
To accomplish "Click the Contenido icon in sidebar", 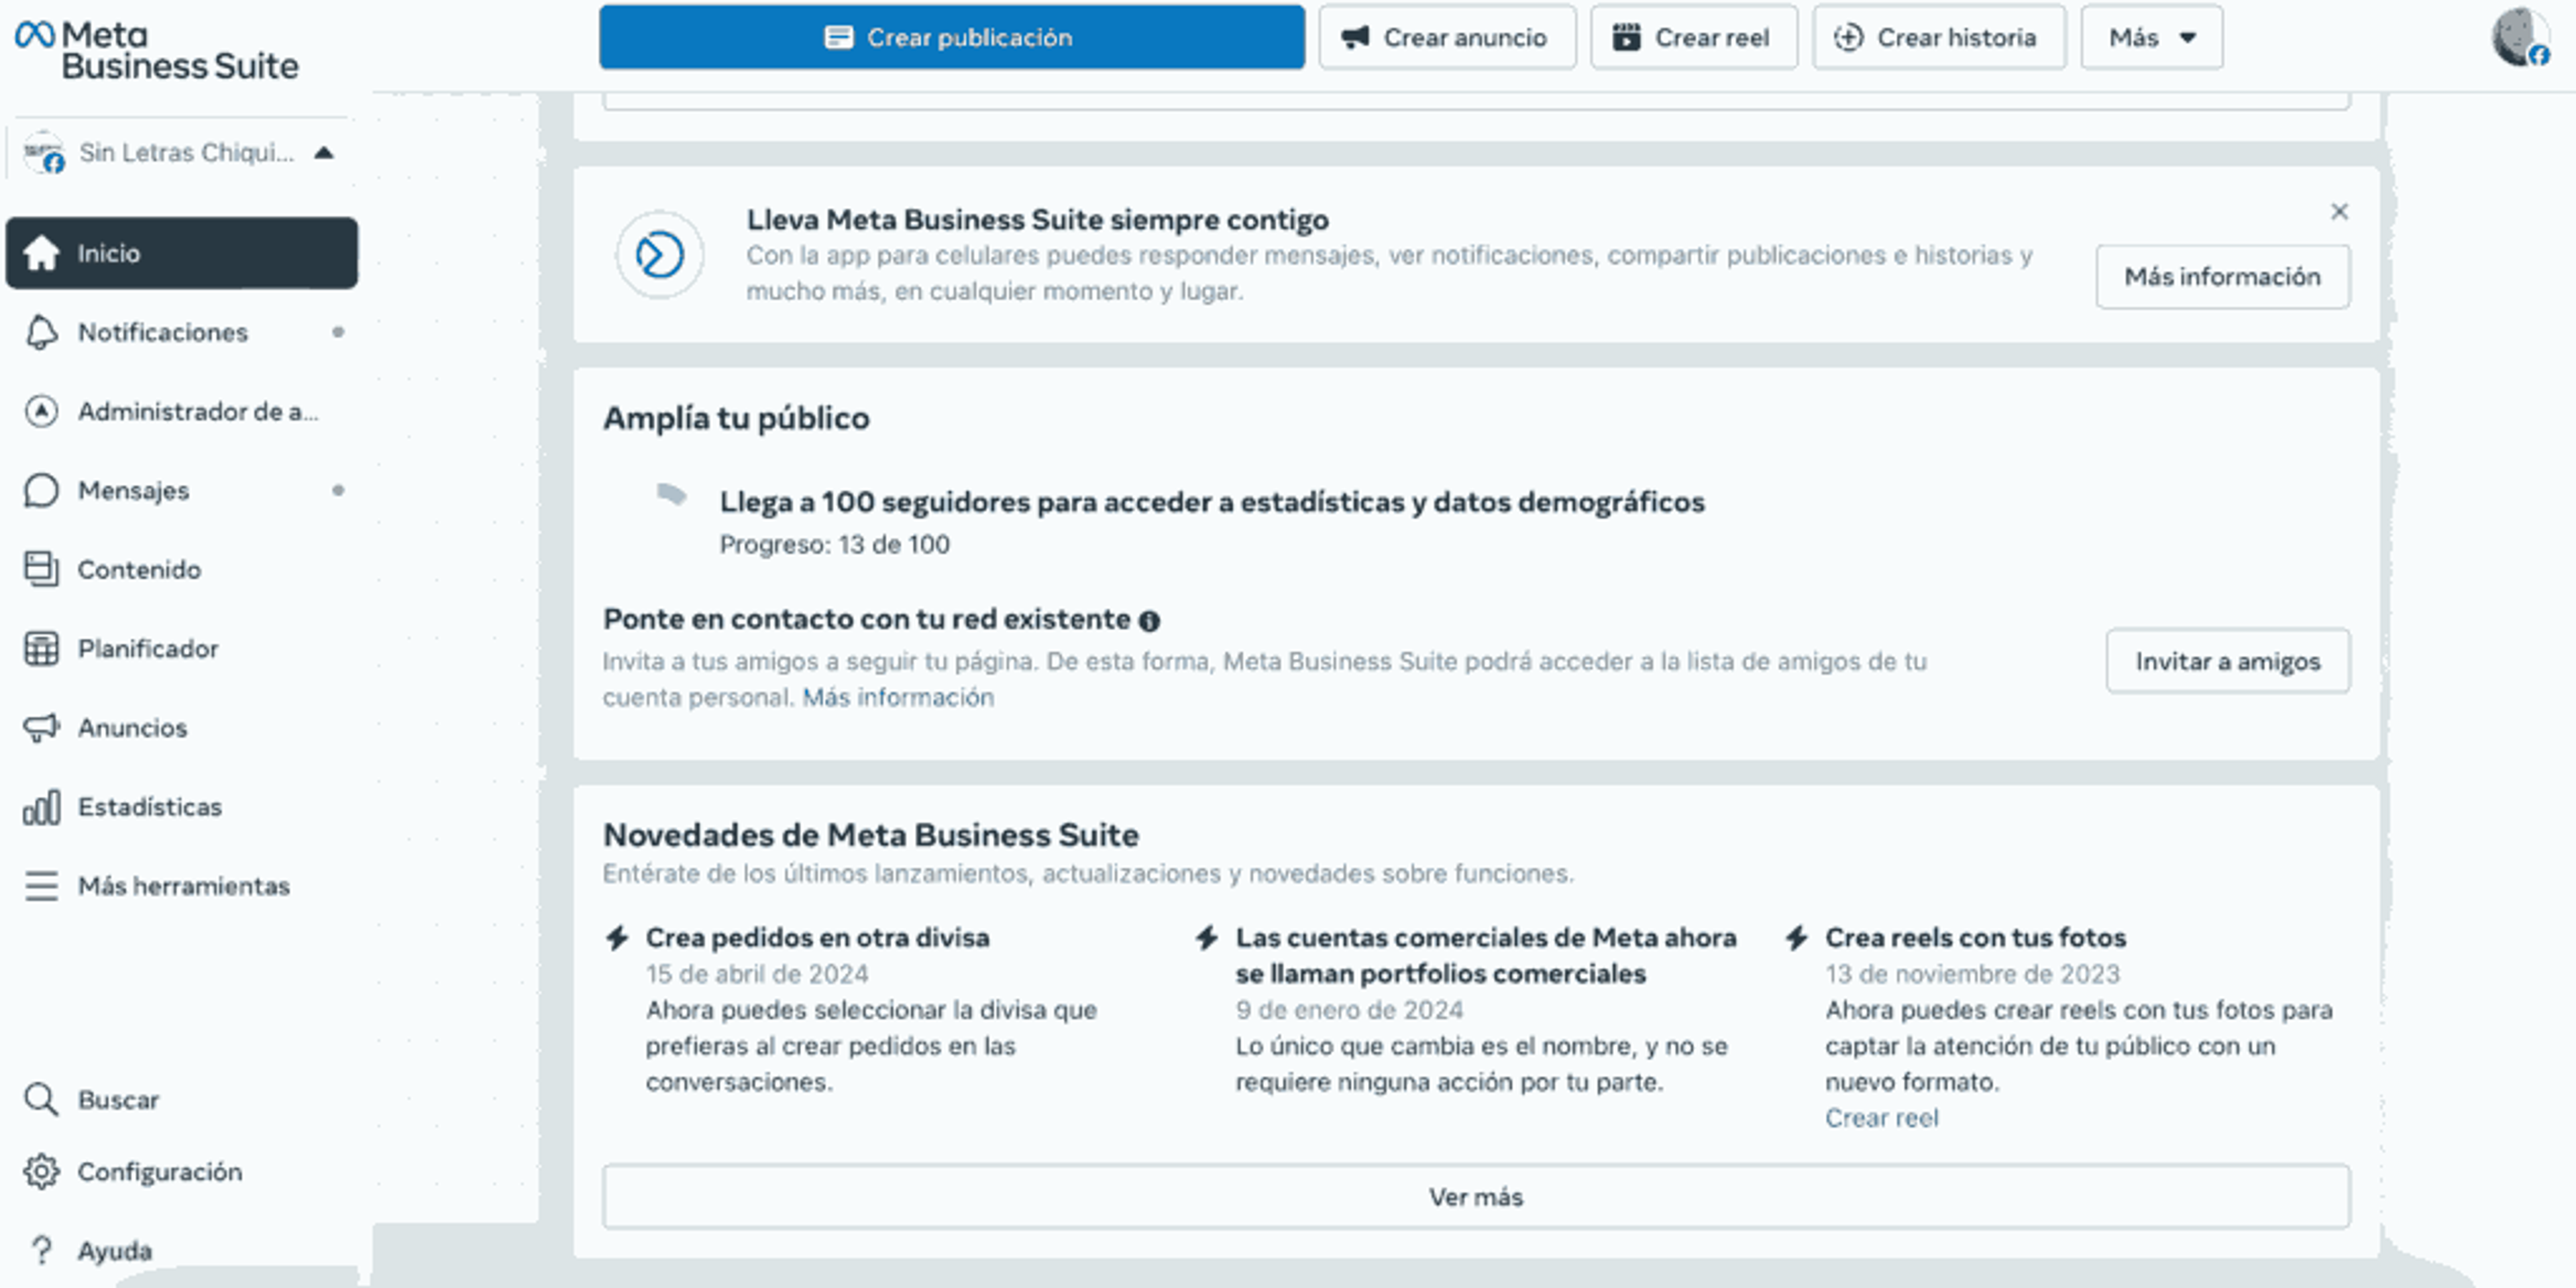I will click(x=41, y=569).
